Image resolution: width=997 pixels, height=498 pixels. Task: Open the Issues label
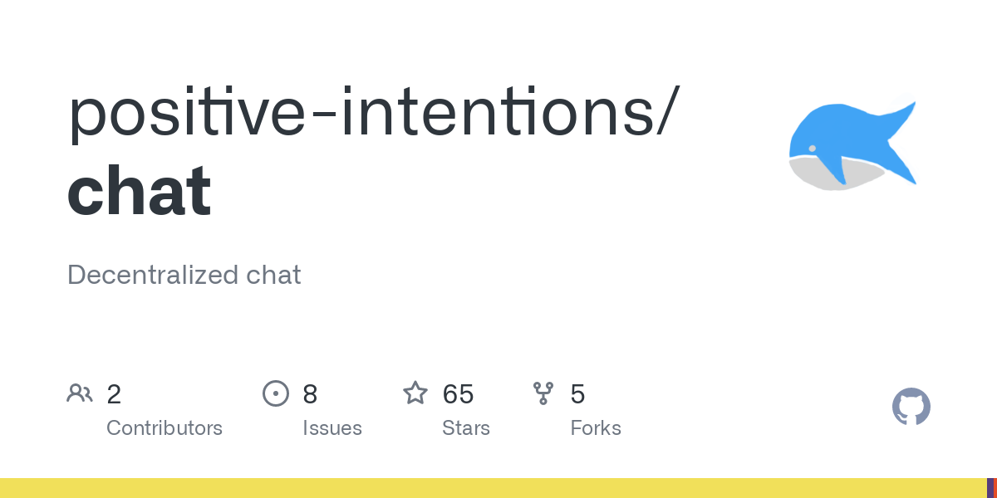point(332,428)
